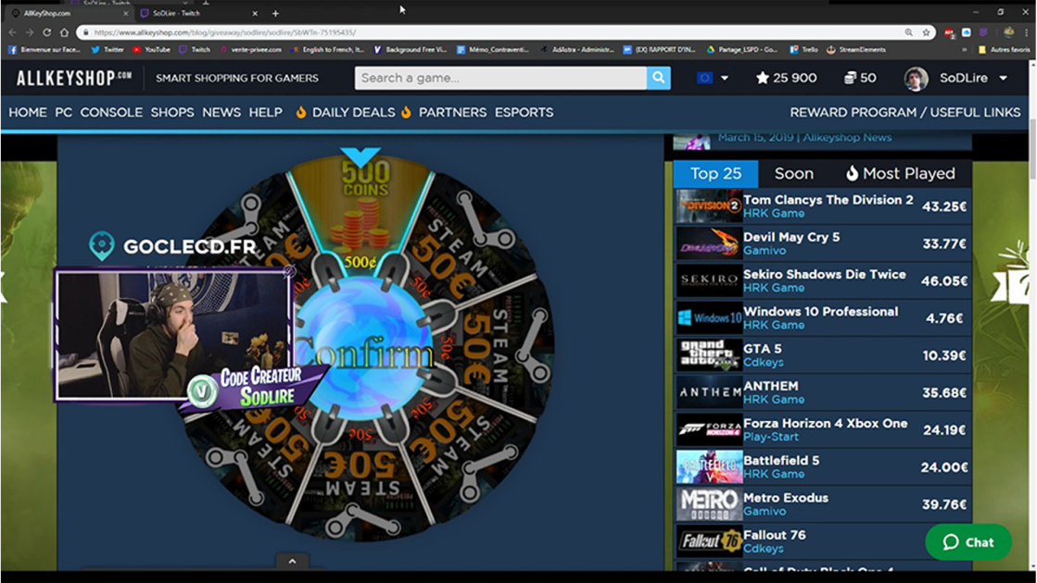Open a new browser tab

pos(275,14)
